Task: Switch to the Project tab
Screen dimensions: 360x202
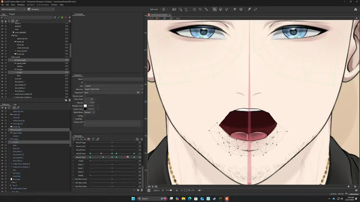Action: click(x=12, y=14)
